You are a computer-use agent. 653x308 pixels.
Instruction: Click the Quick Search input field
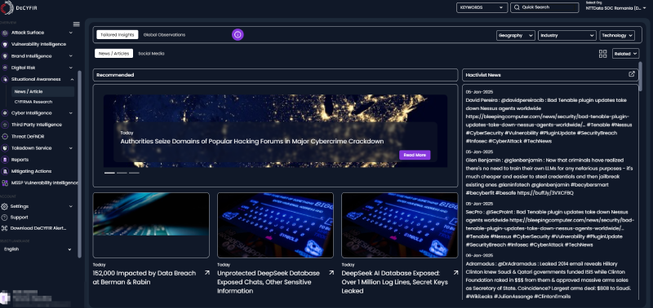544,7
